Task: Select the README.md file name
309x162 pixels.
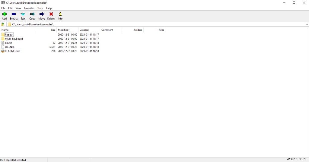Action: 12,51
